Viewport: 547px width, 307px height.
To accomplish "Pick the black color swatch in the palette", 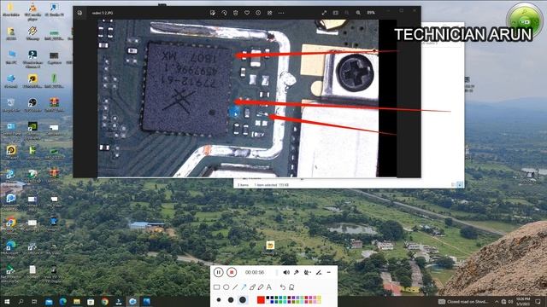I will pos(268,298).
